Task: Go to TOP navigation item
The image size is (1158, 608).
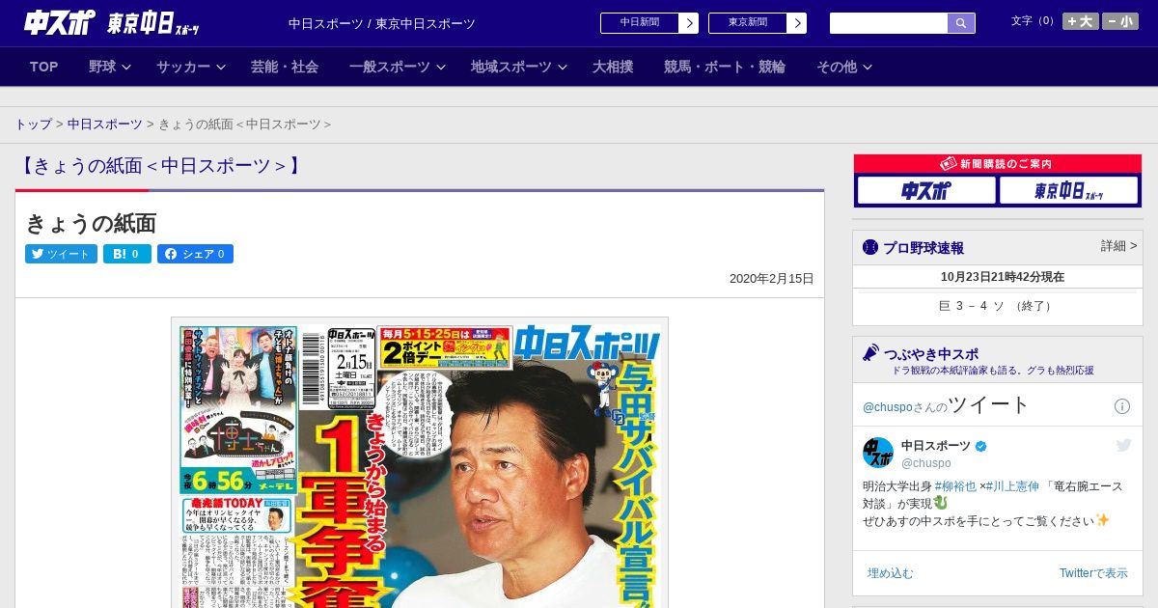Action: [x=44, y=67]
